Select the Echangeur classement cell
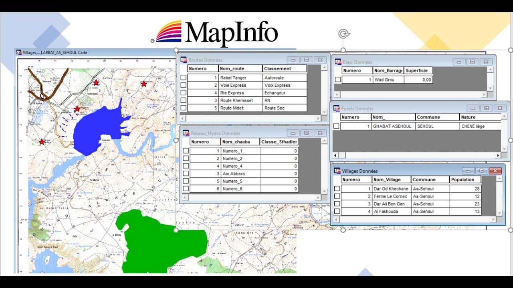The width and height of the screenshot is (513, 288). point(285,93)
